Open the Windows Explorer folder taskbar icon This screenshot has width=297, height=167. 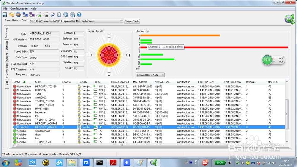(x=72, y=163)
